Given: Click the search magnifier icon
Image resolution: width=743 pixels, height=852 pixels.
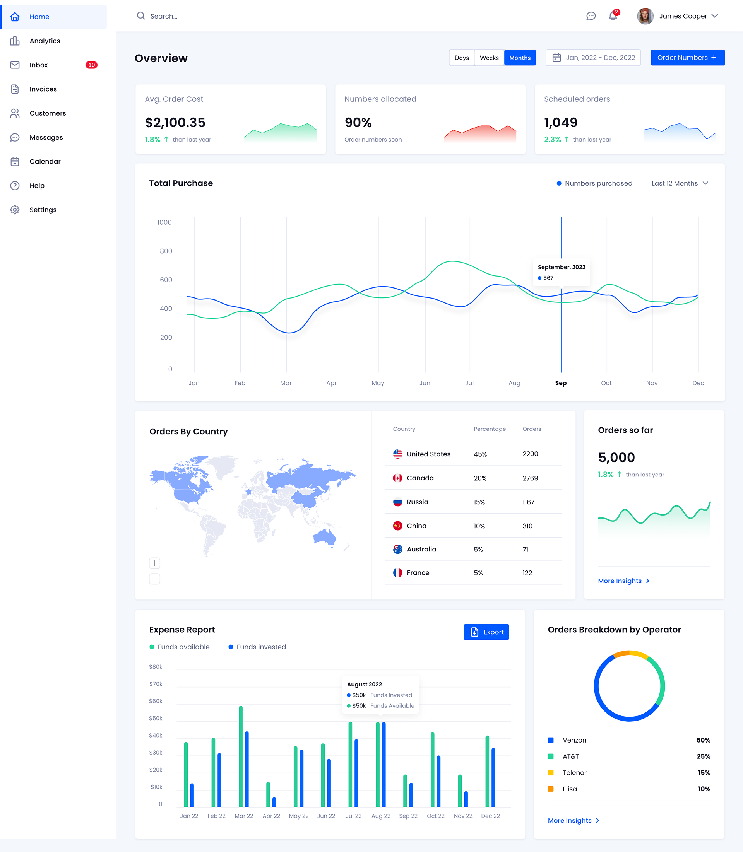Looking at the screenshot, I should (x=141, y=16).
